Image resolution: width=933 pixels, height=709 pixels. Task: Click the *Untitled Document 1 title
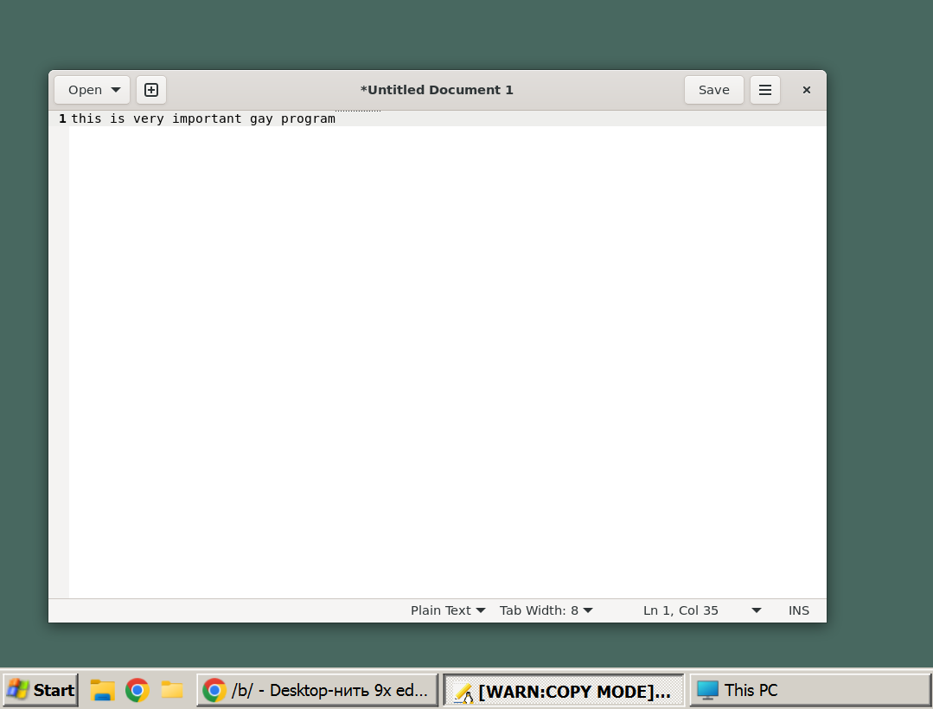437,90
